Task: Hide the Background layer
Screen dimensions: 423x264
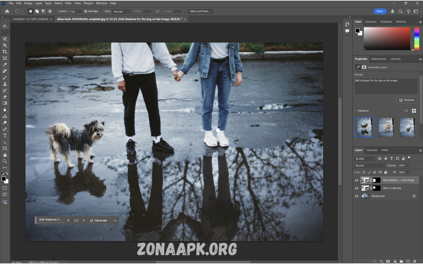Action: [356, 196]
